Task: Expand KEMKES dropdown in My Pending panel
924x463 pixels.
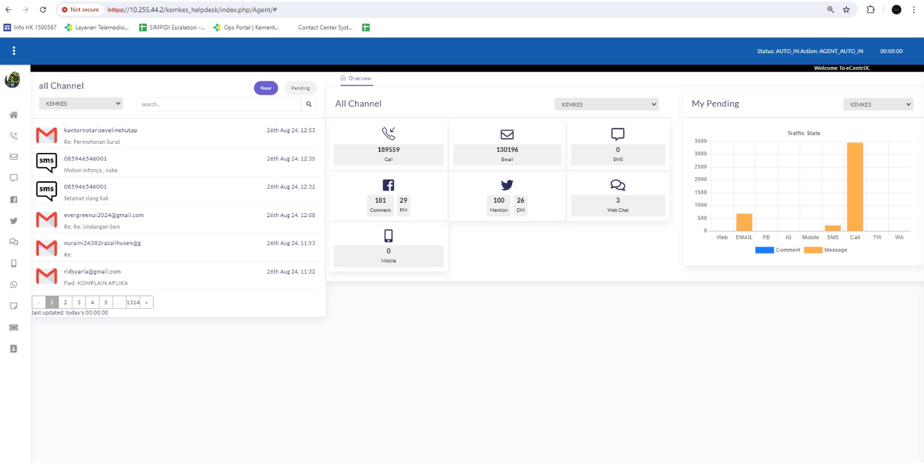Action: click(878, 104)
